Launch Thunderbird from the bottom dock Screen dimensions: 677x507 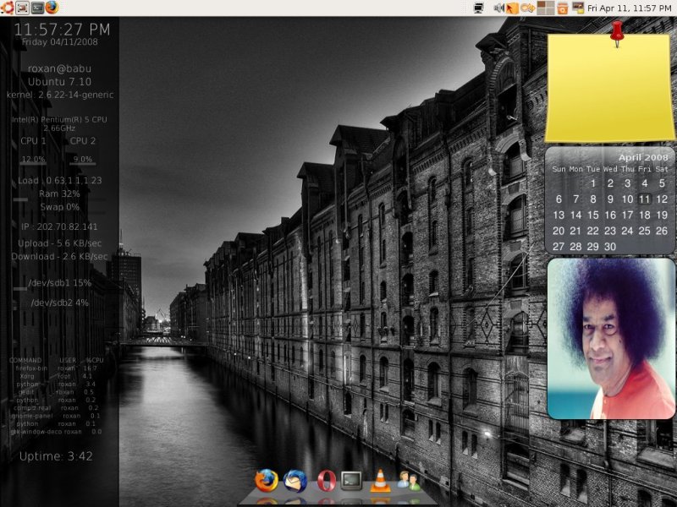point(295,481)
